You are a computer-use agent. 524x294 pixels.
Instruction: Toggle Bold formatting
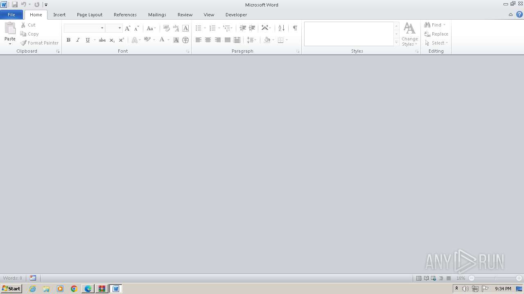tap(68, 40)
